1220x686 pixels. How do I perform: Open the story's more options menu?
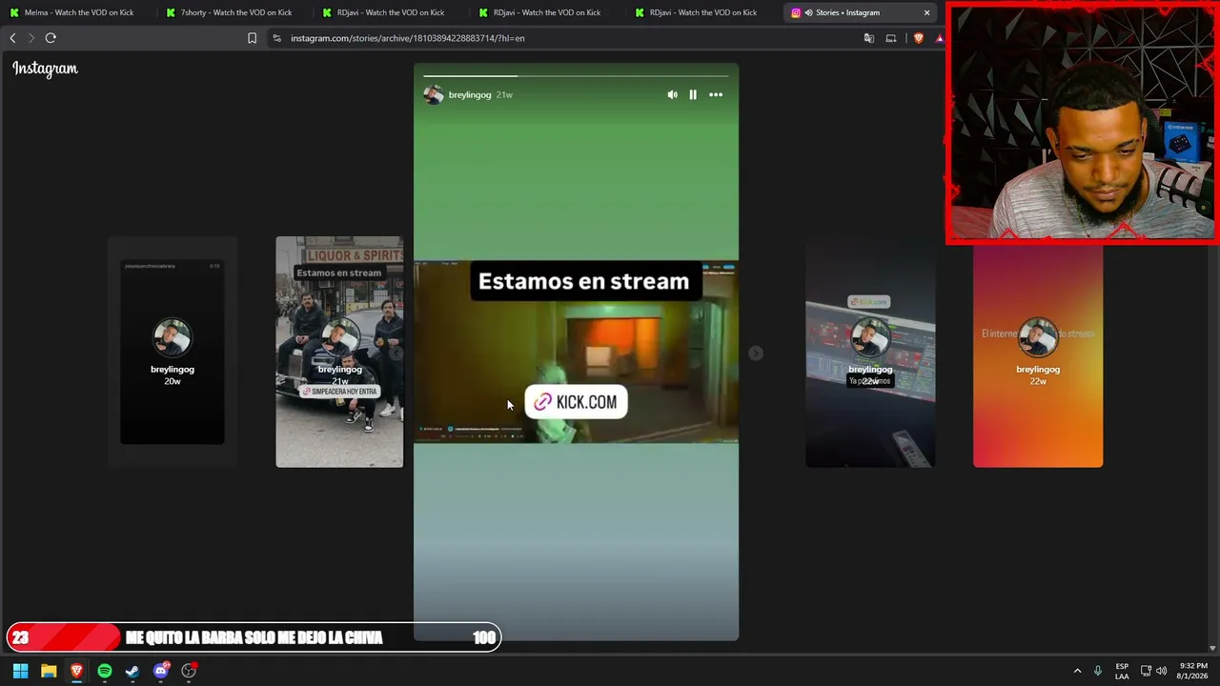[716, 94]
